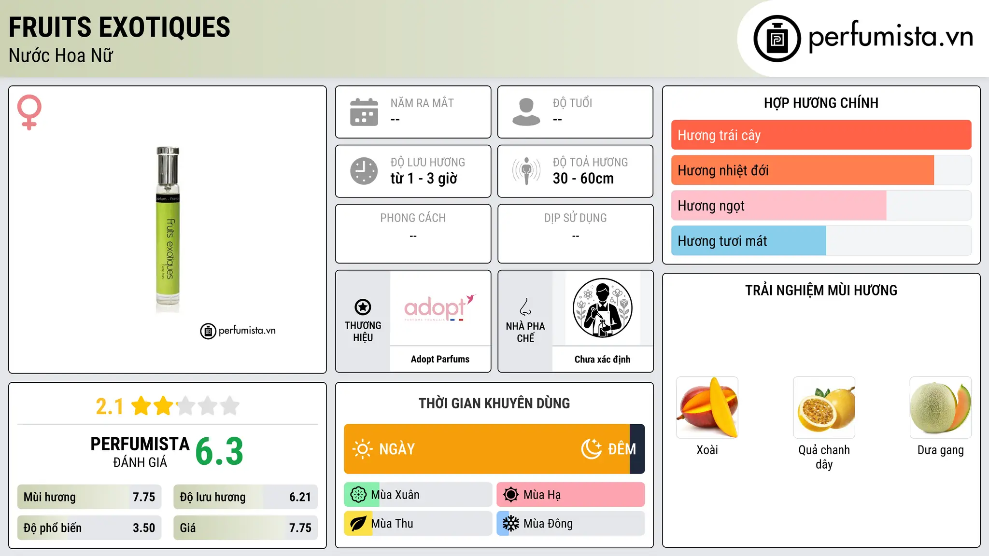Click the DỊP SỬ DỤNG label
This screenshot has width=989, height=556.
tap(576, 218)
